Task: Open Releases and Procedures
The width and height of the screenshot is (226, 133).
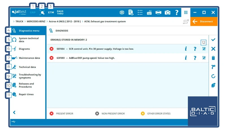Action: coord(28,85)
